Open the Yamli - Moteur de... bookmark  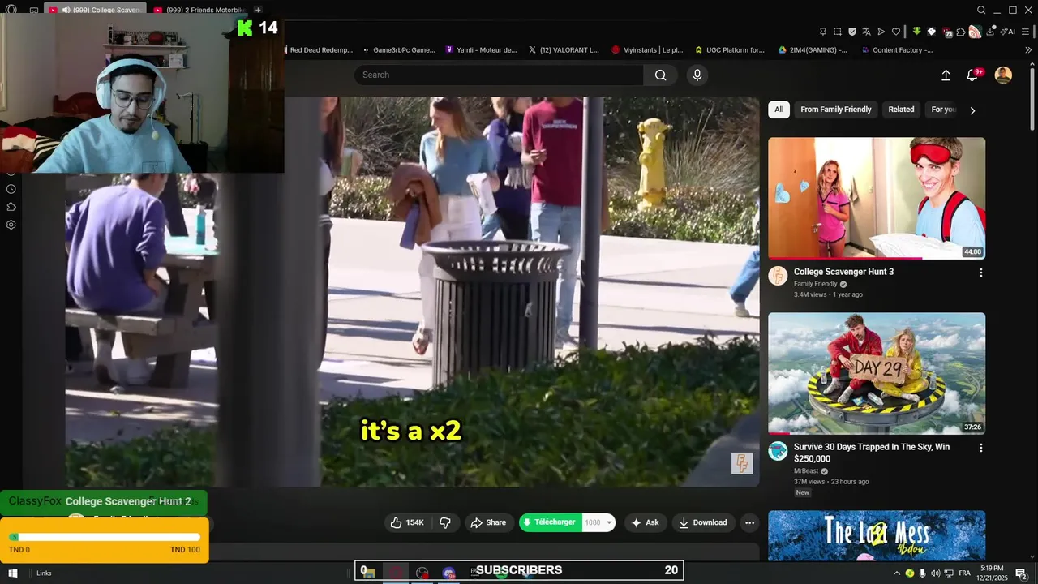[x=482, y=49]
